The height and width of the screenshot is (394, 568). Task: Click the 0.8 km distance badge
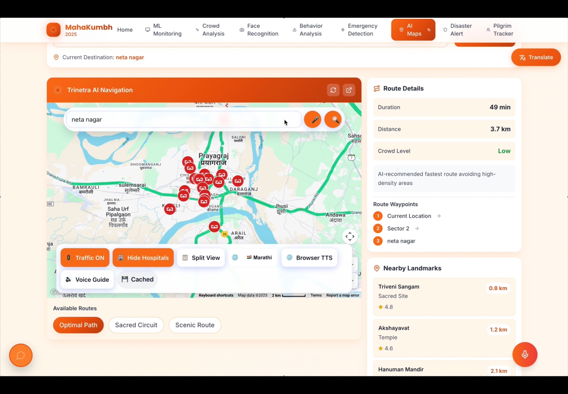point(498,288)
